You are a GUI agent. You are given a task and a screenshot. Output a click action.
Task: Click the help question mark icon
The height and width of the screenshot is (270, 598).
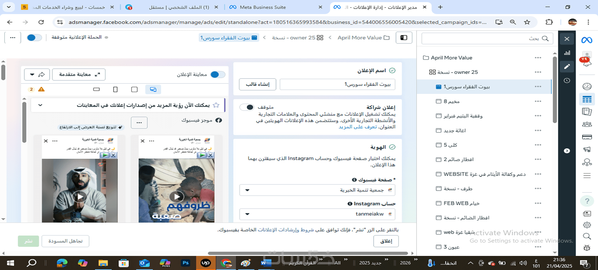pos(587,201)
